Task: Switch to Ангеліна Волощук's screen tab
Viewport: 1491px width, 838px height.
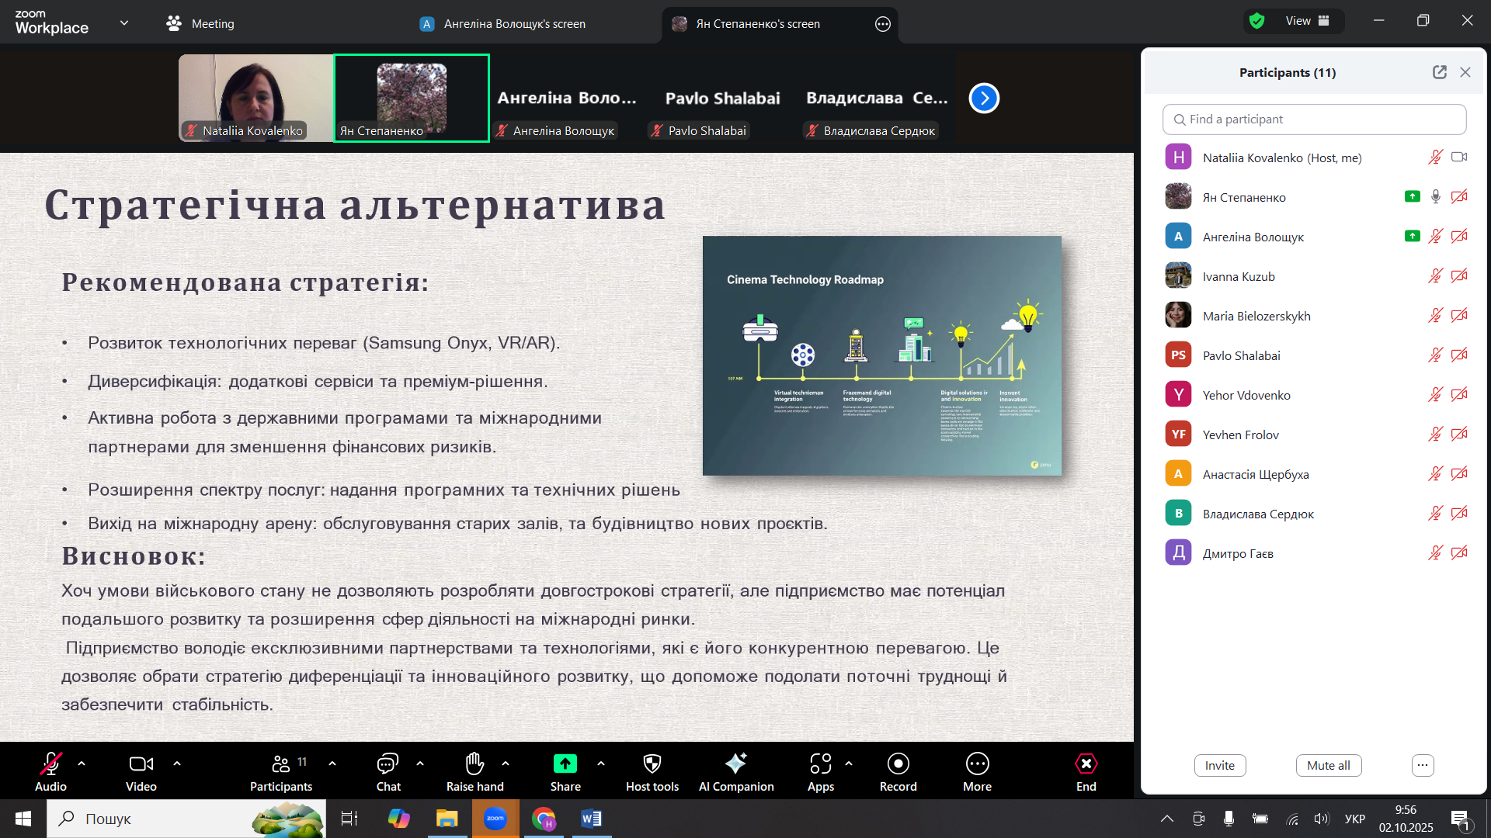Action: click(514, 24)
